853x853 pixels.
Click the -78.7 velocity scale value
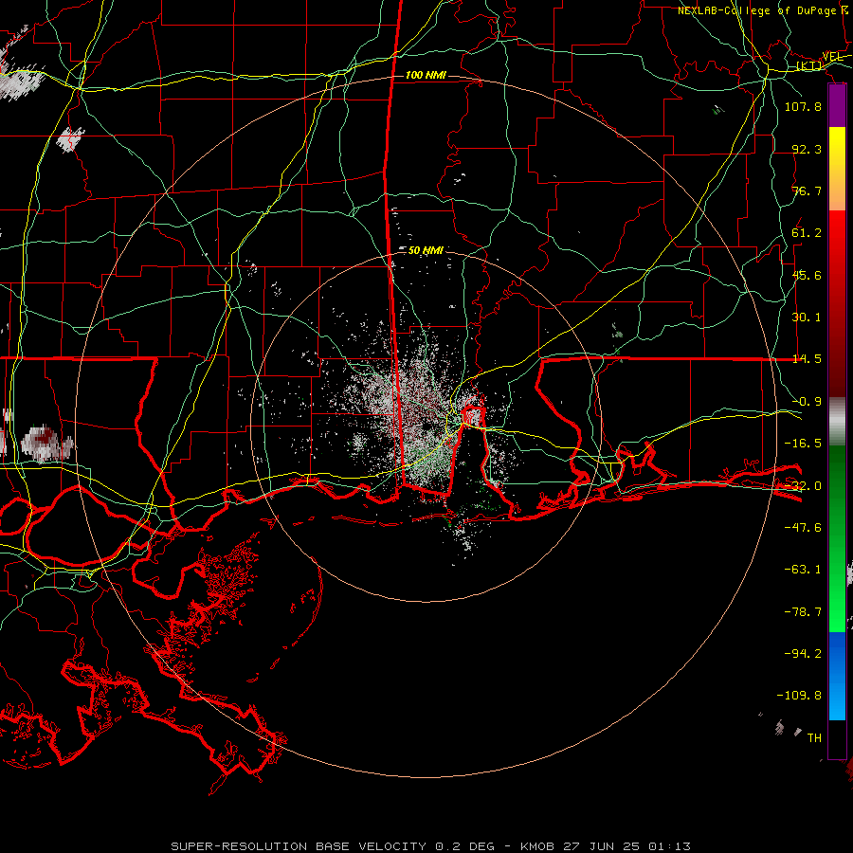pos(803,612)
